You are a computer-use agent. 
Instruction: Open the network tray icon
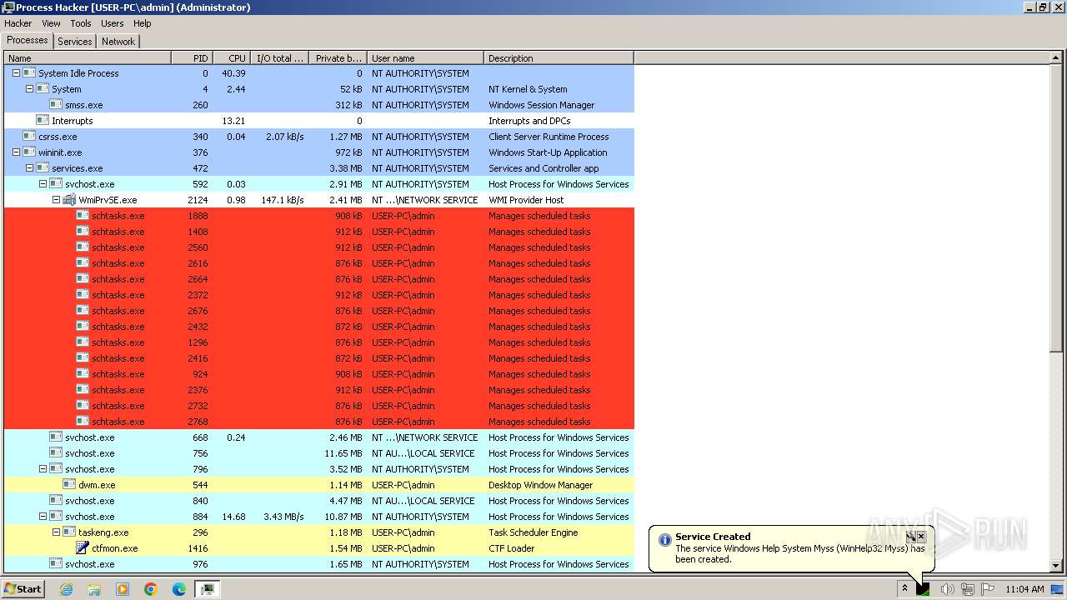tap(968, 589)
